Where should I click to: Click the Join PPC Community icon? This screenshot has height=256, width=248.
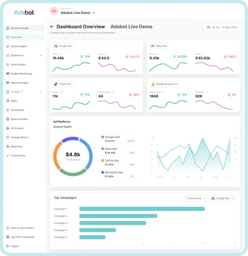(7, 237)
